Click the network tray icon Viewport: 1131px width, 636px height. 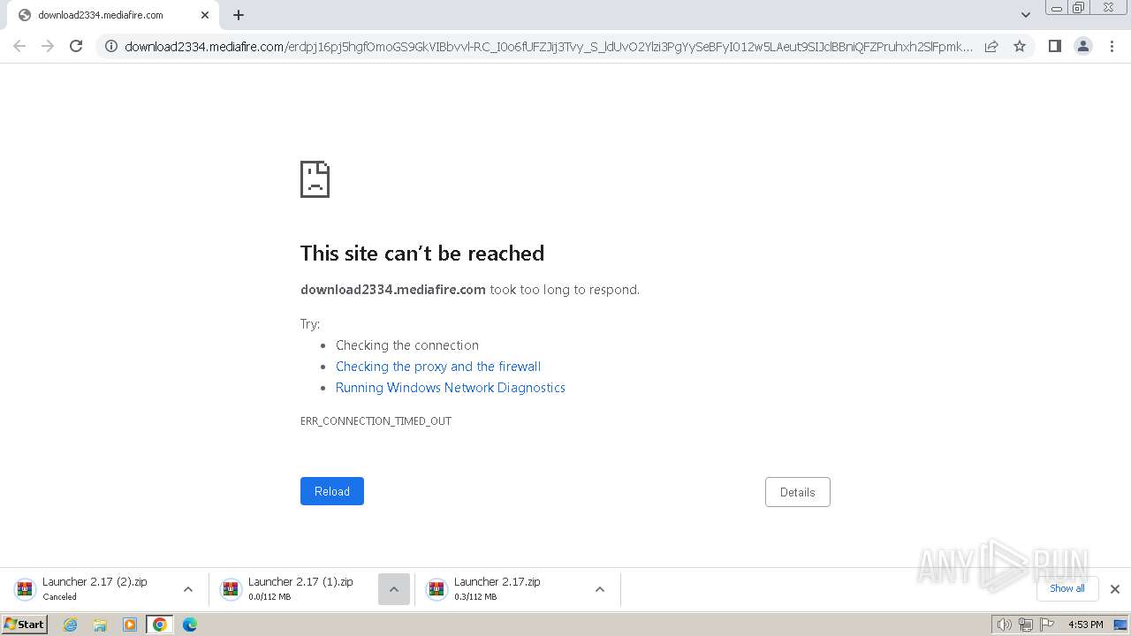tap(1026, 625)
